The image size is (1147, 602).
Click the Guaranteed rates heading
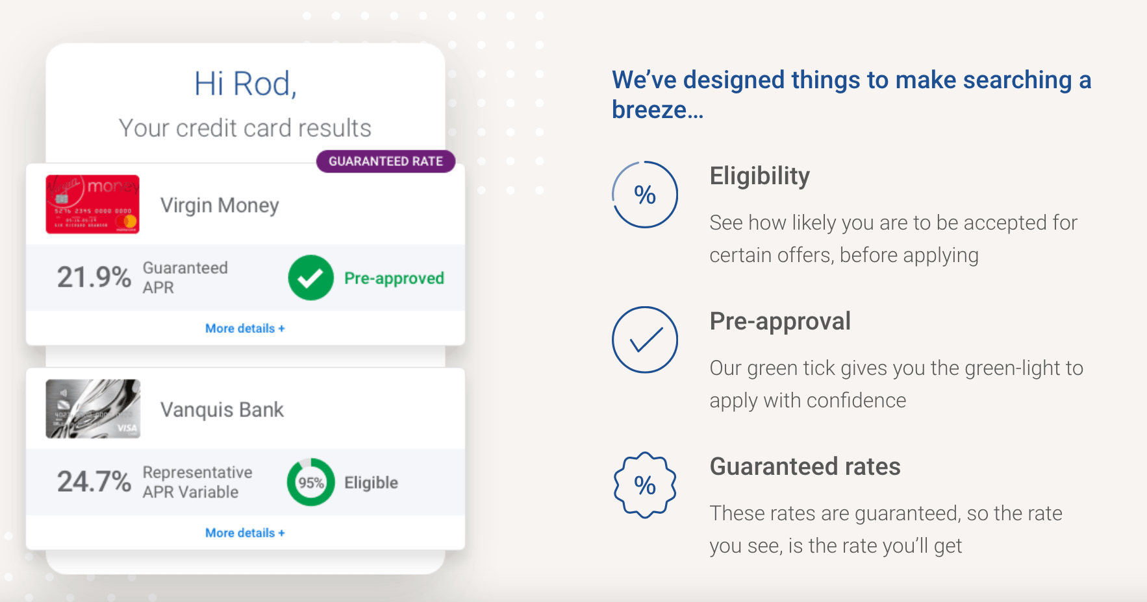pyautogui.click(x=805, y=466)
